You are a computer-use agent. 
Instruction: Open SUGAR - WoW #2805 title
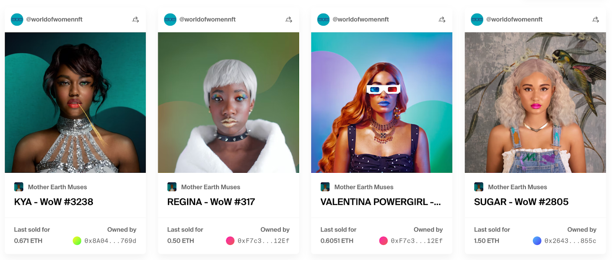[x=521, y=202]
